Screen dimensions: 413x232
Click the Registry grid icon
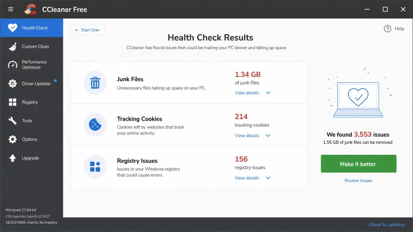coord(12,102)
